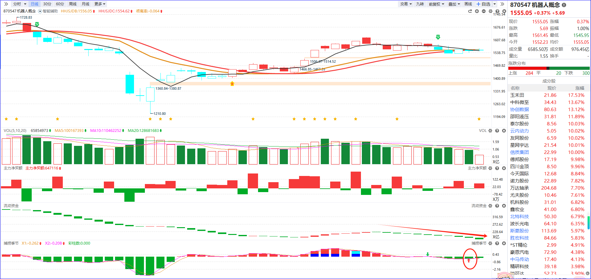Click the share arrow icon above main chart

tap(470, 11)
